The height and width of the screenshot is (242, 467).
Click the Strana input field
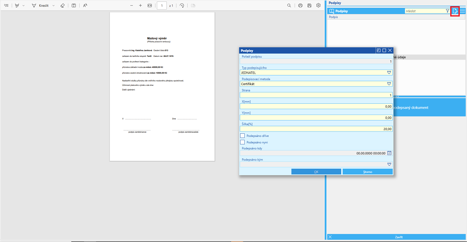click(316, 95)
